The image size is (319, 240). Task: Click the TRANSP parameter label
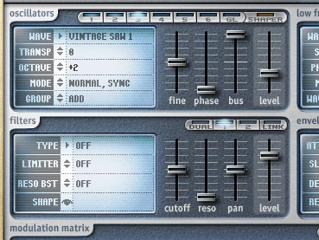(x=35, y=52)
